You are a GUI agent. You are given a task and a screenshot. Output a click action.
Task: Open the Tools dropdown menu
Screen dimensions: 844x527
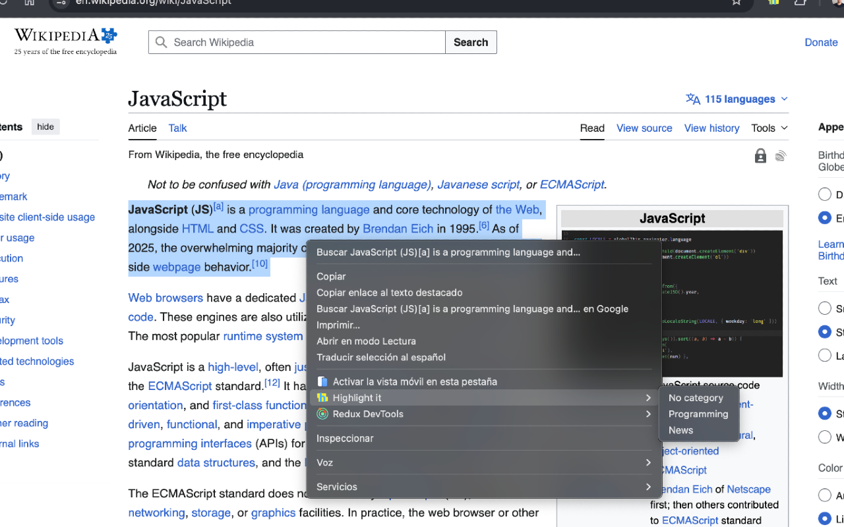[x=769, y=128]
